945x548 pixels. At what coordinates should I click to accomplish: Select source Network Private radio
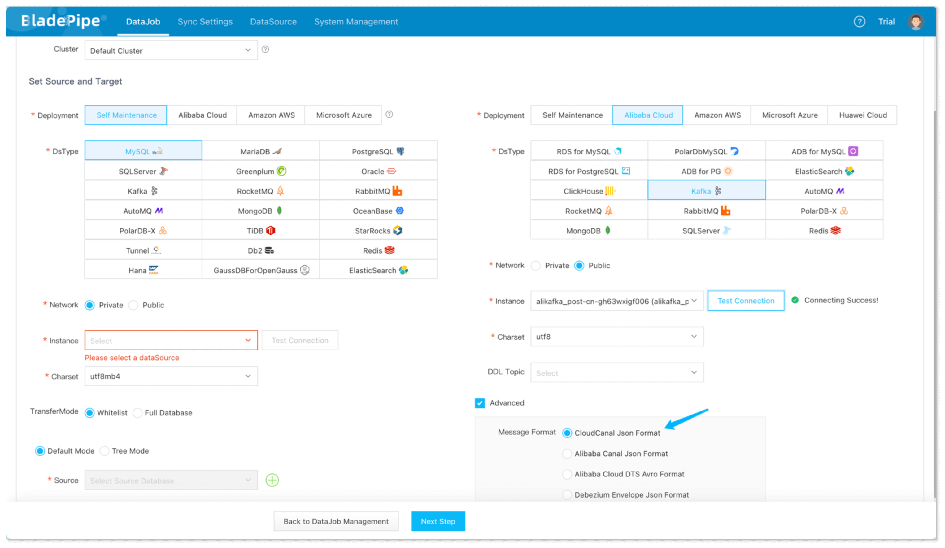pyautogui.click(x=89, y=305)
